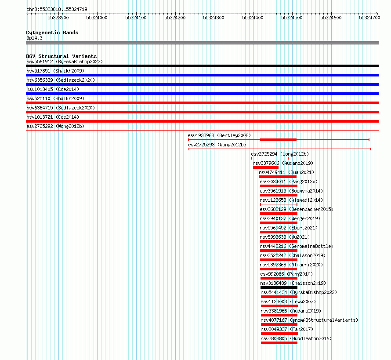
Task: Open esv3561913 (Boomsma2014) variant
Action: point(291,191)
